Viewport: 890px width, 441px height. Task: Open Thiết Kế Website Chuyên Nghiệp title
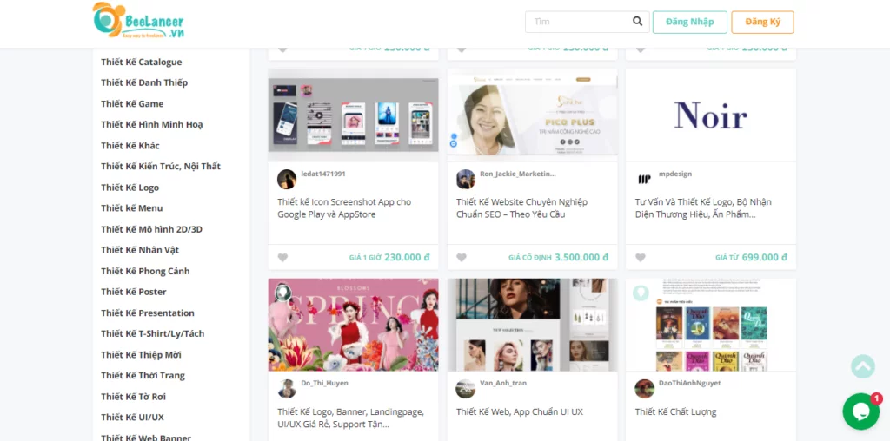click(521, 208)
